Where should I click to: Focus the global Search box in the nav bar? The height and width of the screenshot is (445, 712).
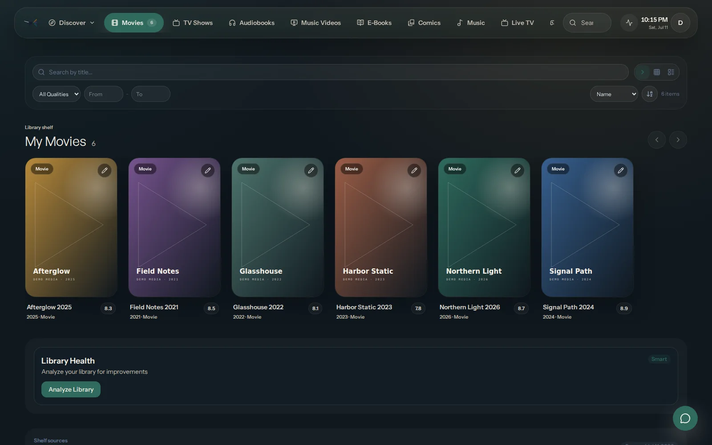click(x=587, y=23)
